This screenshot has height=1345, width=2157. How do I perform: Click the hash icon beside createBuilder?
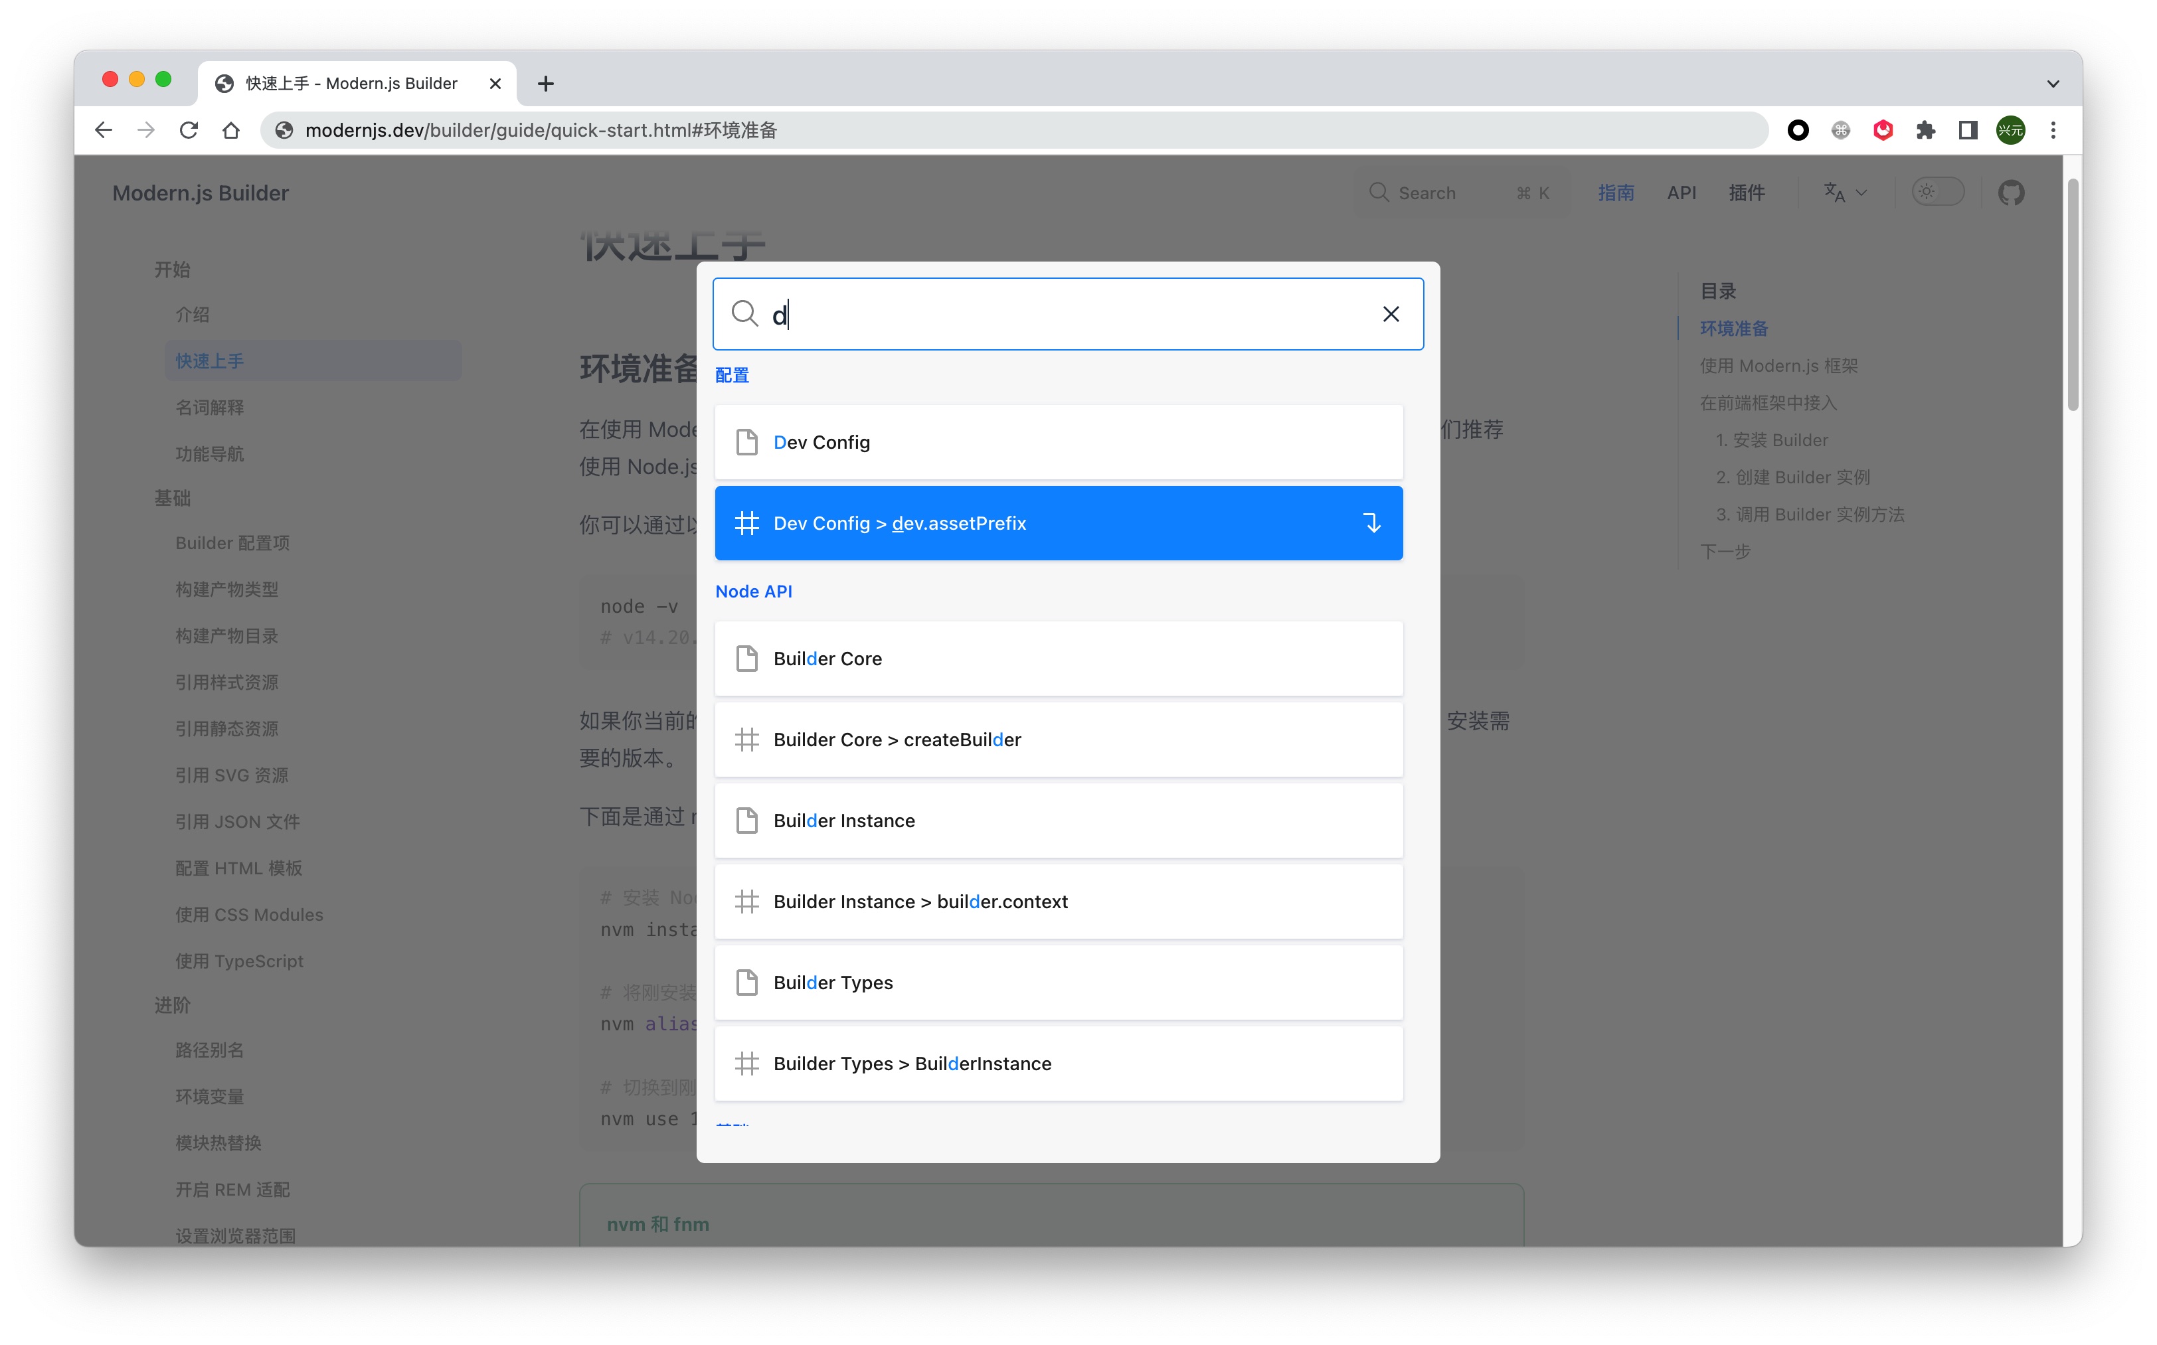746,739
